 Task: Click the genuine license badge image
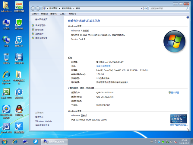coord(179,119)
